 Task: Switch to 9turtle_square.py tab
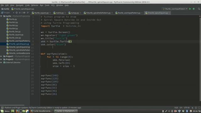[41, 13]
